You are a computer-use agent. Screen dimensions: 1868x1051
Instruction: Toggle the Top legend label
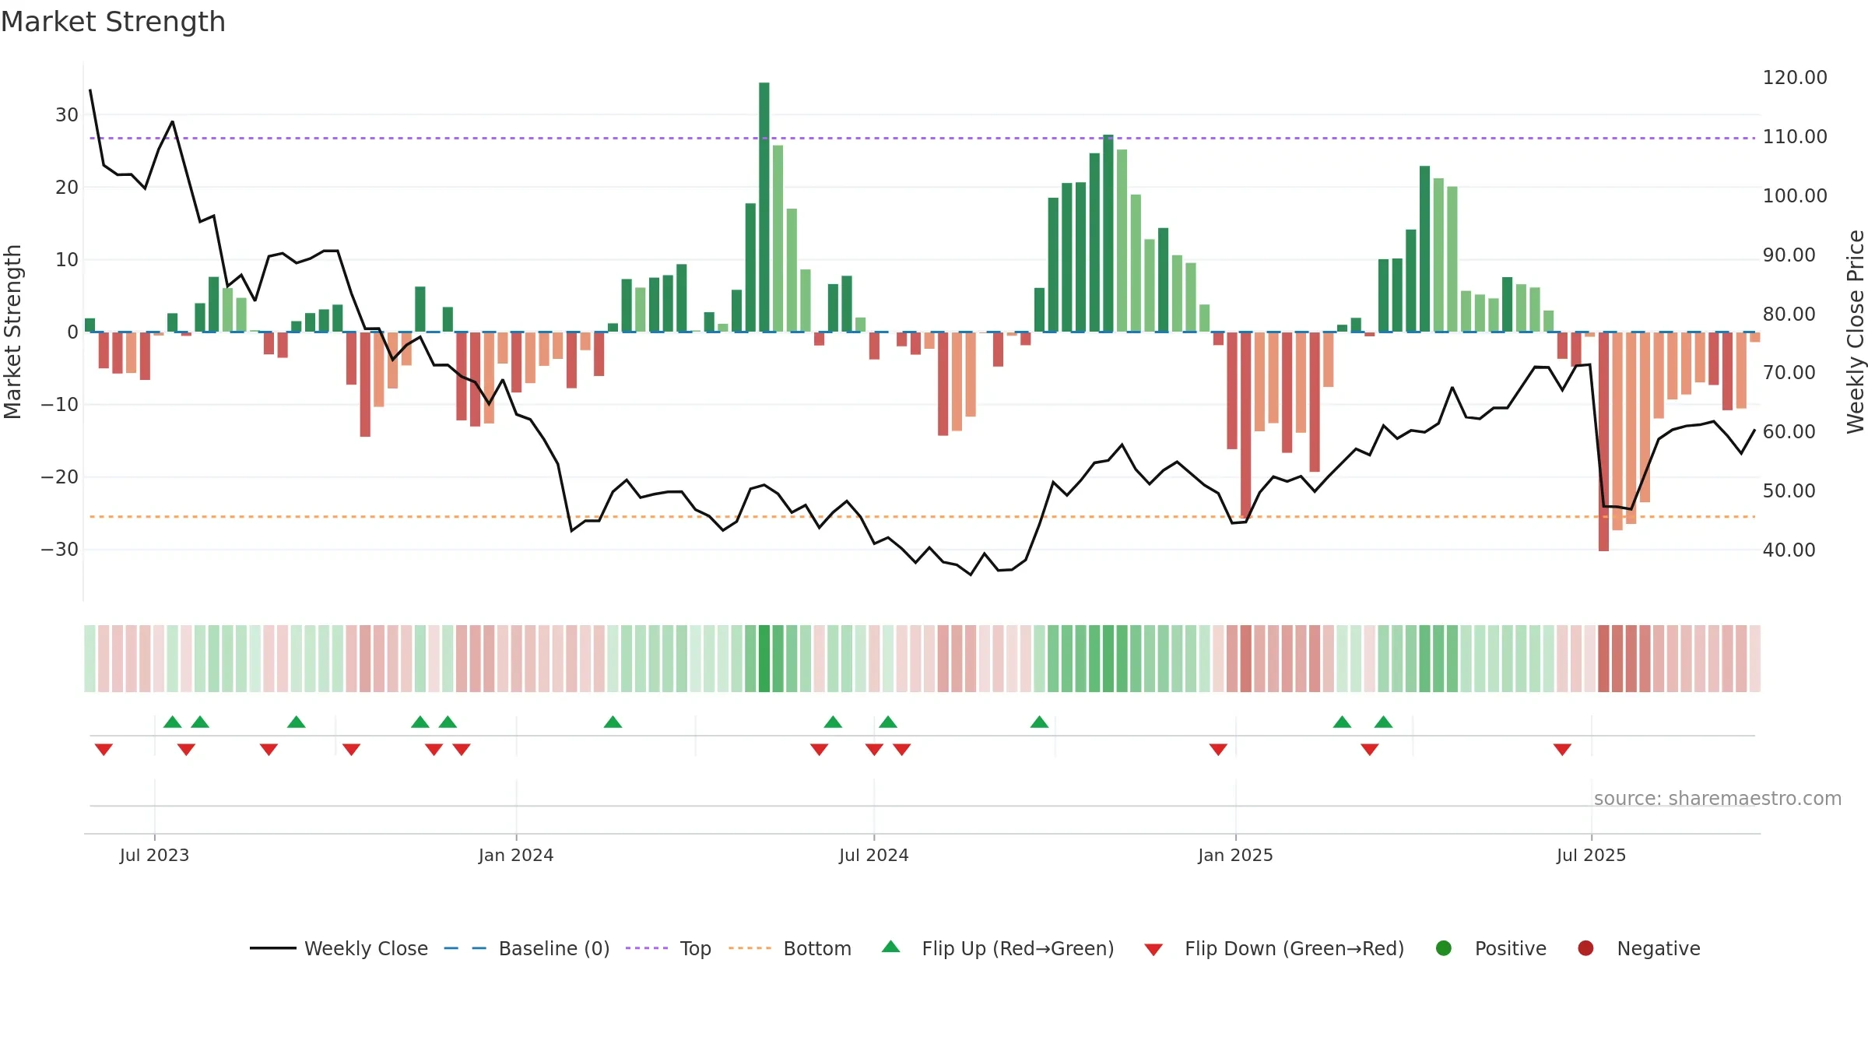(695, 949)
